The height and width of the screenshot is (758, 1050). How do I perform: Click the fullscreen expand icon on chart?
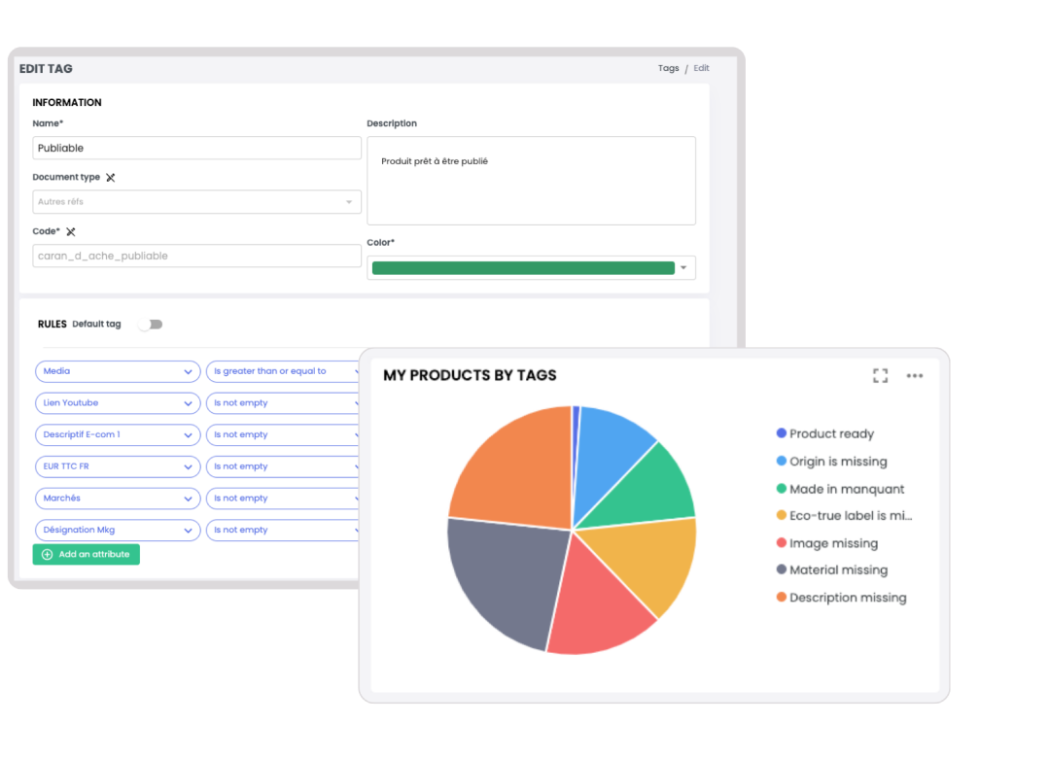point(880,375)
